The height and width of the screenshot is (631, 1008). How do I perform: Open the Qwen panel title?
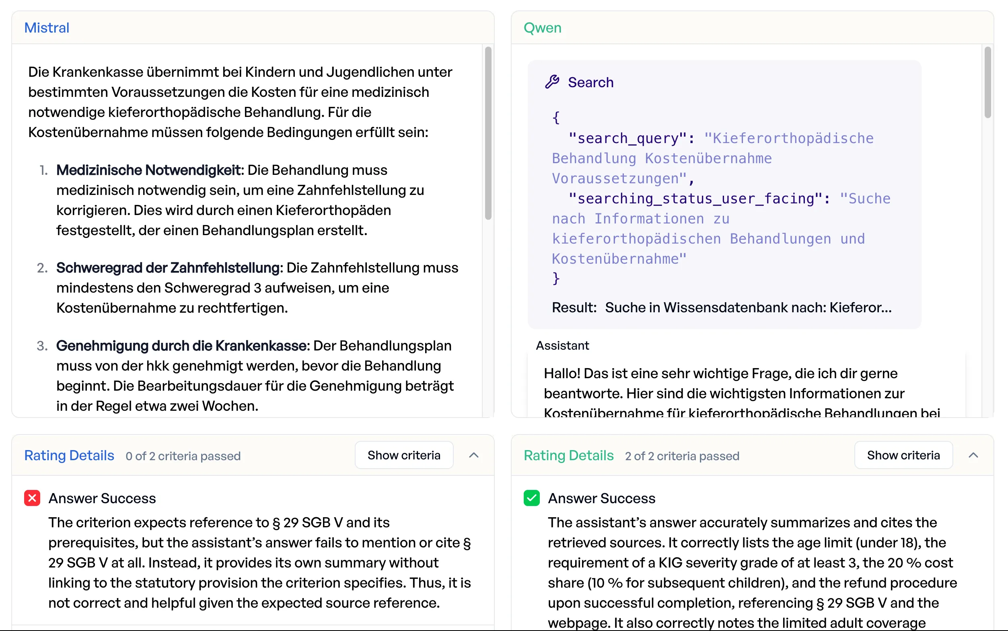(543, 28)
